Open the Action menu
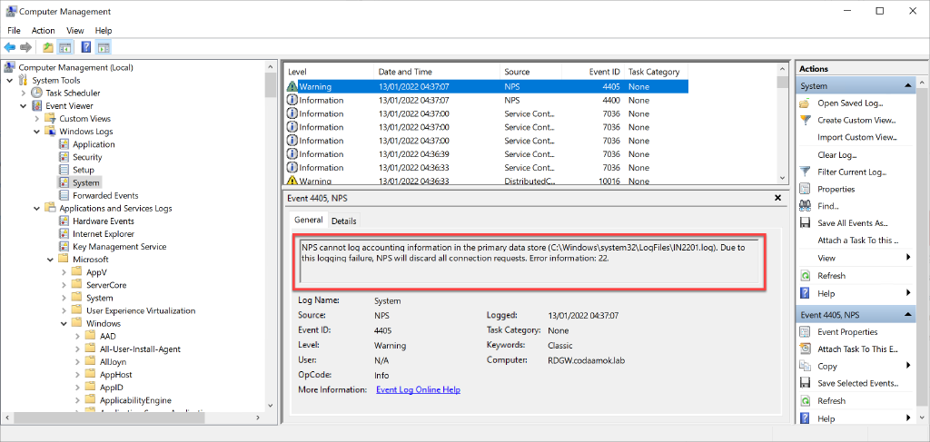Viewport: 930px width, 442px height. pos(43,30)
